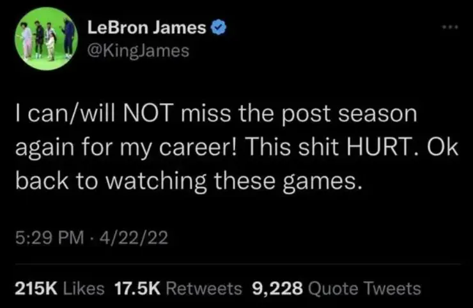This screenshot has height=308, width=473.
Task: Open LeBron James' round profile picture
Action: tap(46, 38)
